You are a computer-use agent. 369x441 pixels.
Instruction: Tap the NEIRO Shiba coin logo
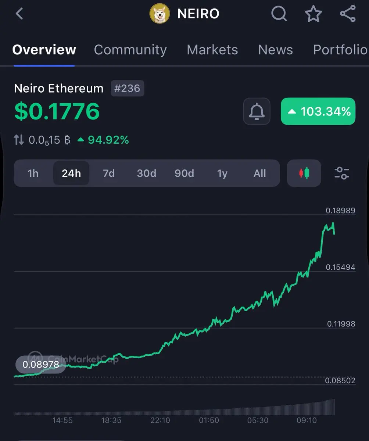point(160,14)
